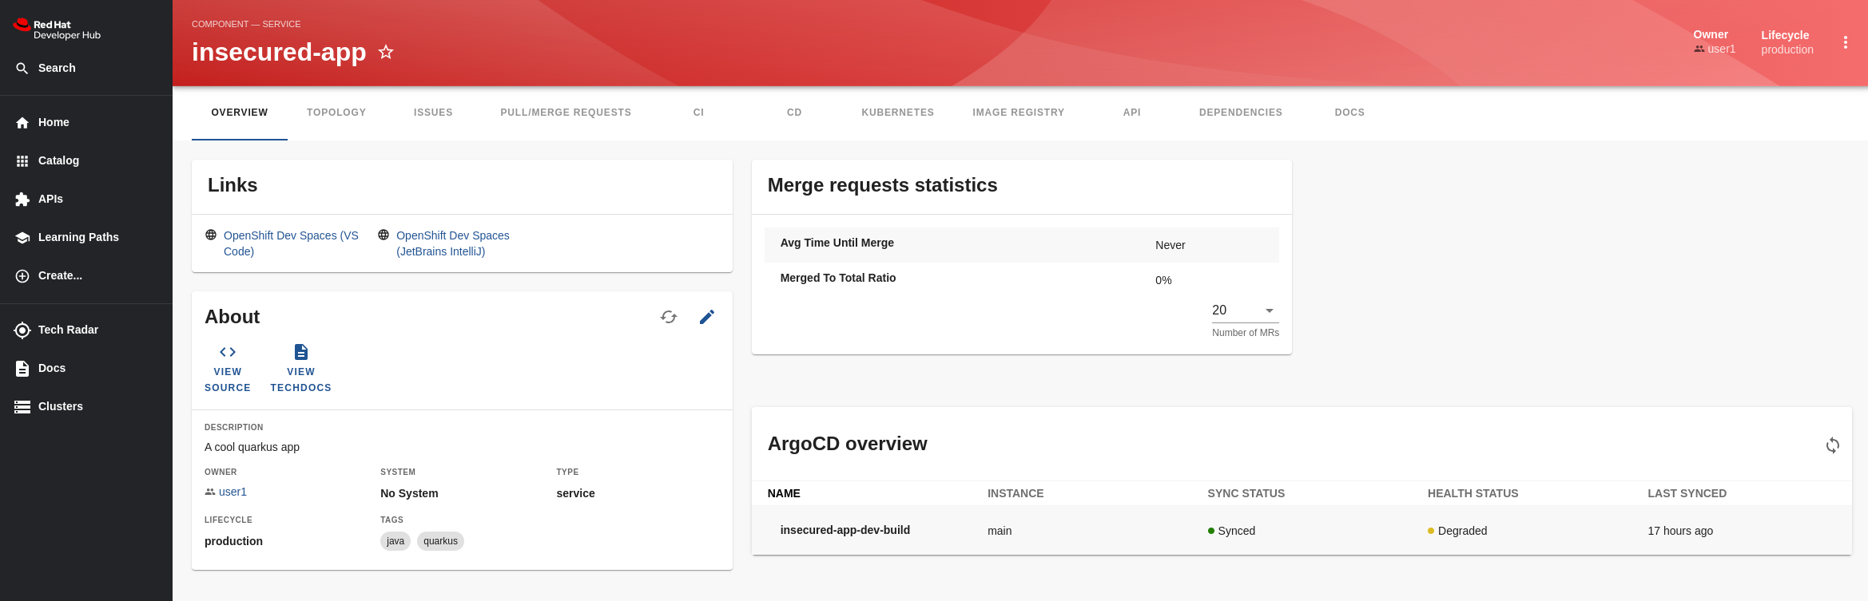Click the Avg Time Until Merge row

[x=1022, y=245]
